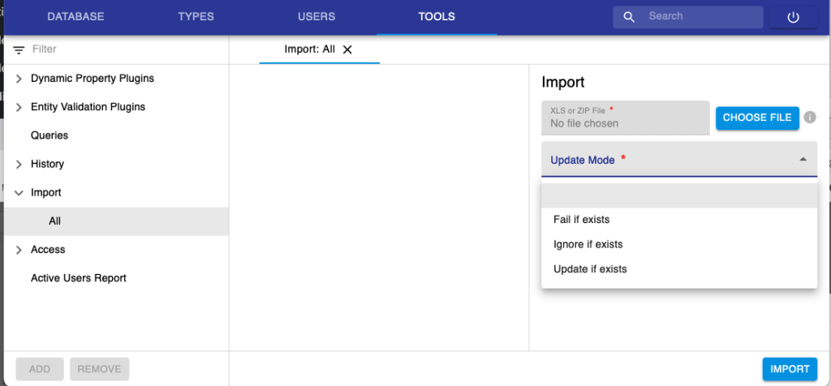Click the magnifier search icon
The width and height of the screenshot is (831, 386).
point(629,17)
